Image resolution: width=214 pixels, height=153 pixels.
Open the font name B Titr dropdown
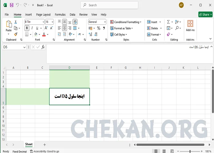[x=43, y=22]
